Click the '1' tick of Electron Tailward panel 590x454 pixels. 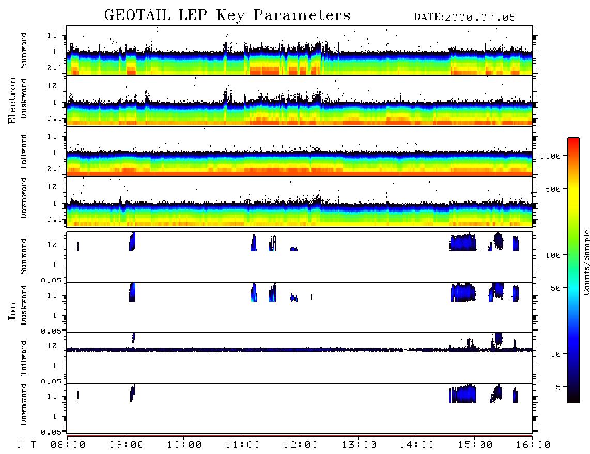coord(54,153)
